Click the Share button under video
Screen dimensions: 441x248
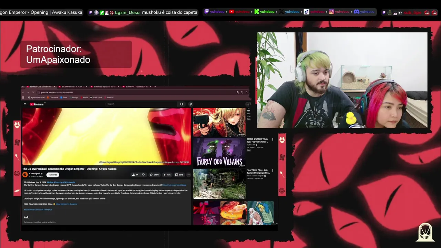pyautogui.click(x=154, y=175)
